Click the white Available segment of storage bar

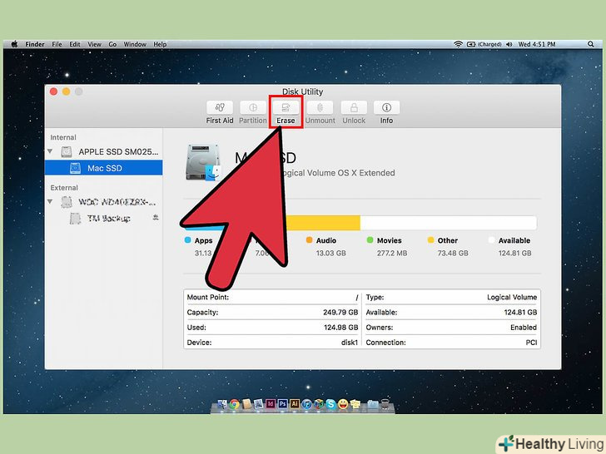coord(449,223)
